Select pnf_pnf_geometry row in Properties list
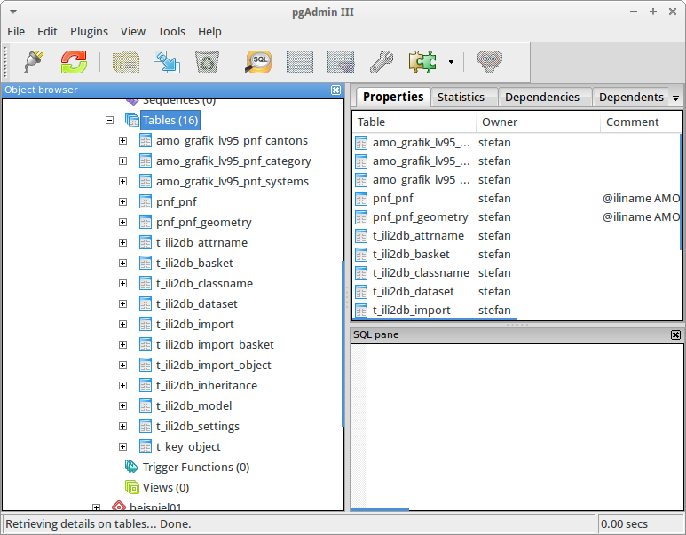Image resolution: width=686 pixels, height=535 pixels. click(516, 217)
